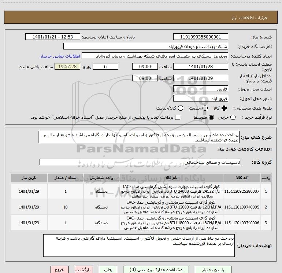Click the need number field 1101090355000001

(x=201, y=37)
